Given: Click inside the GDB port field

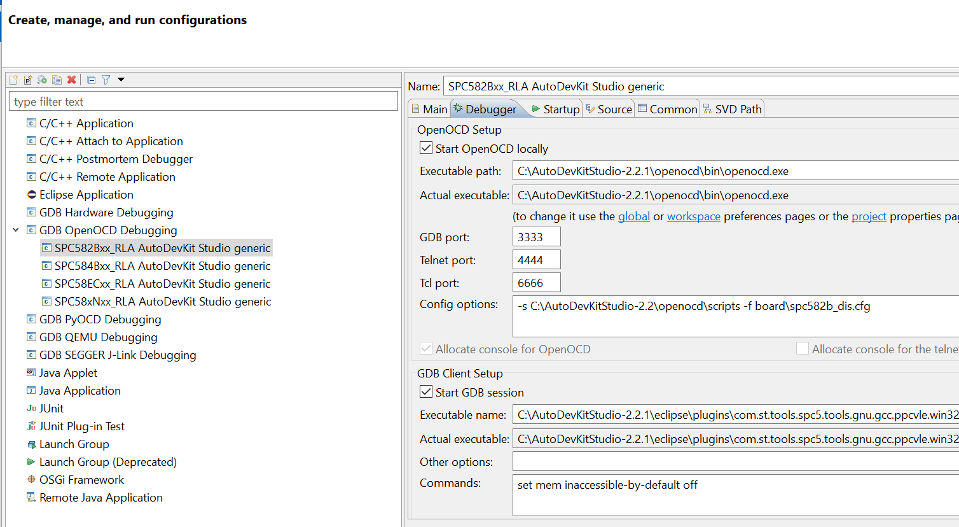Looking at the screenshot, I should pos(535,236).
